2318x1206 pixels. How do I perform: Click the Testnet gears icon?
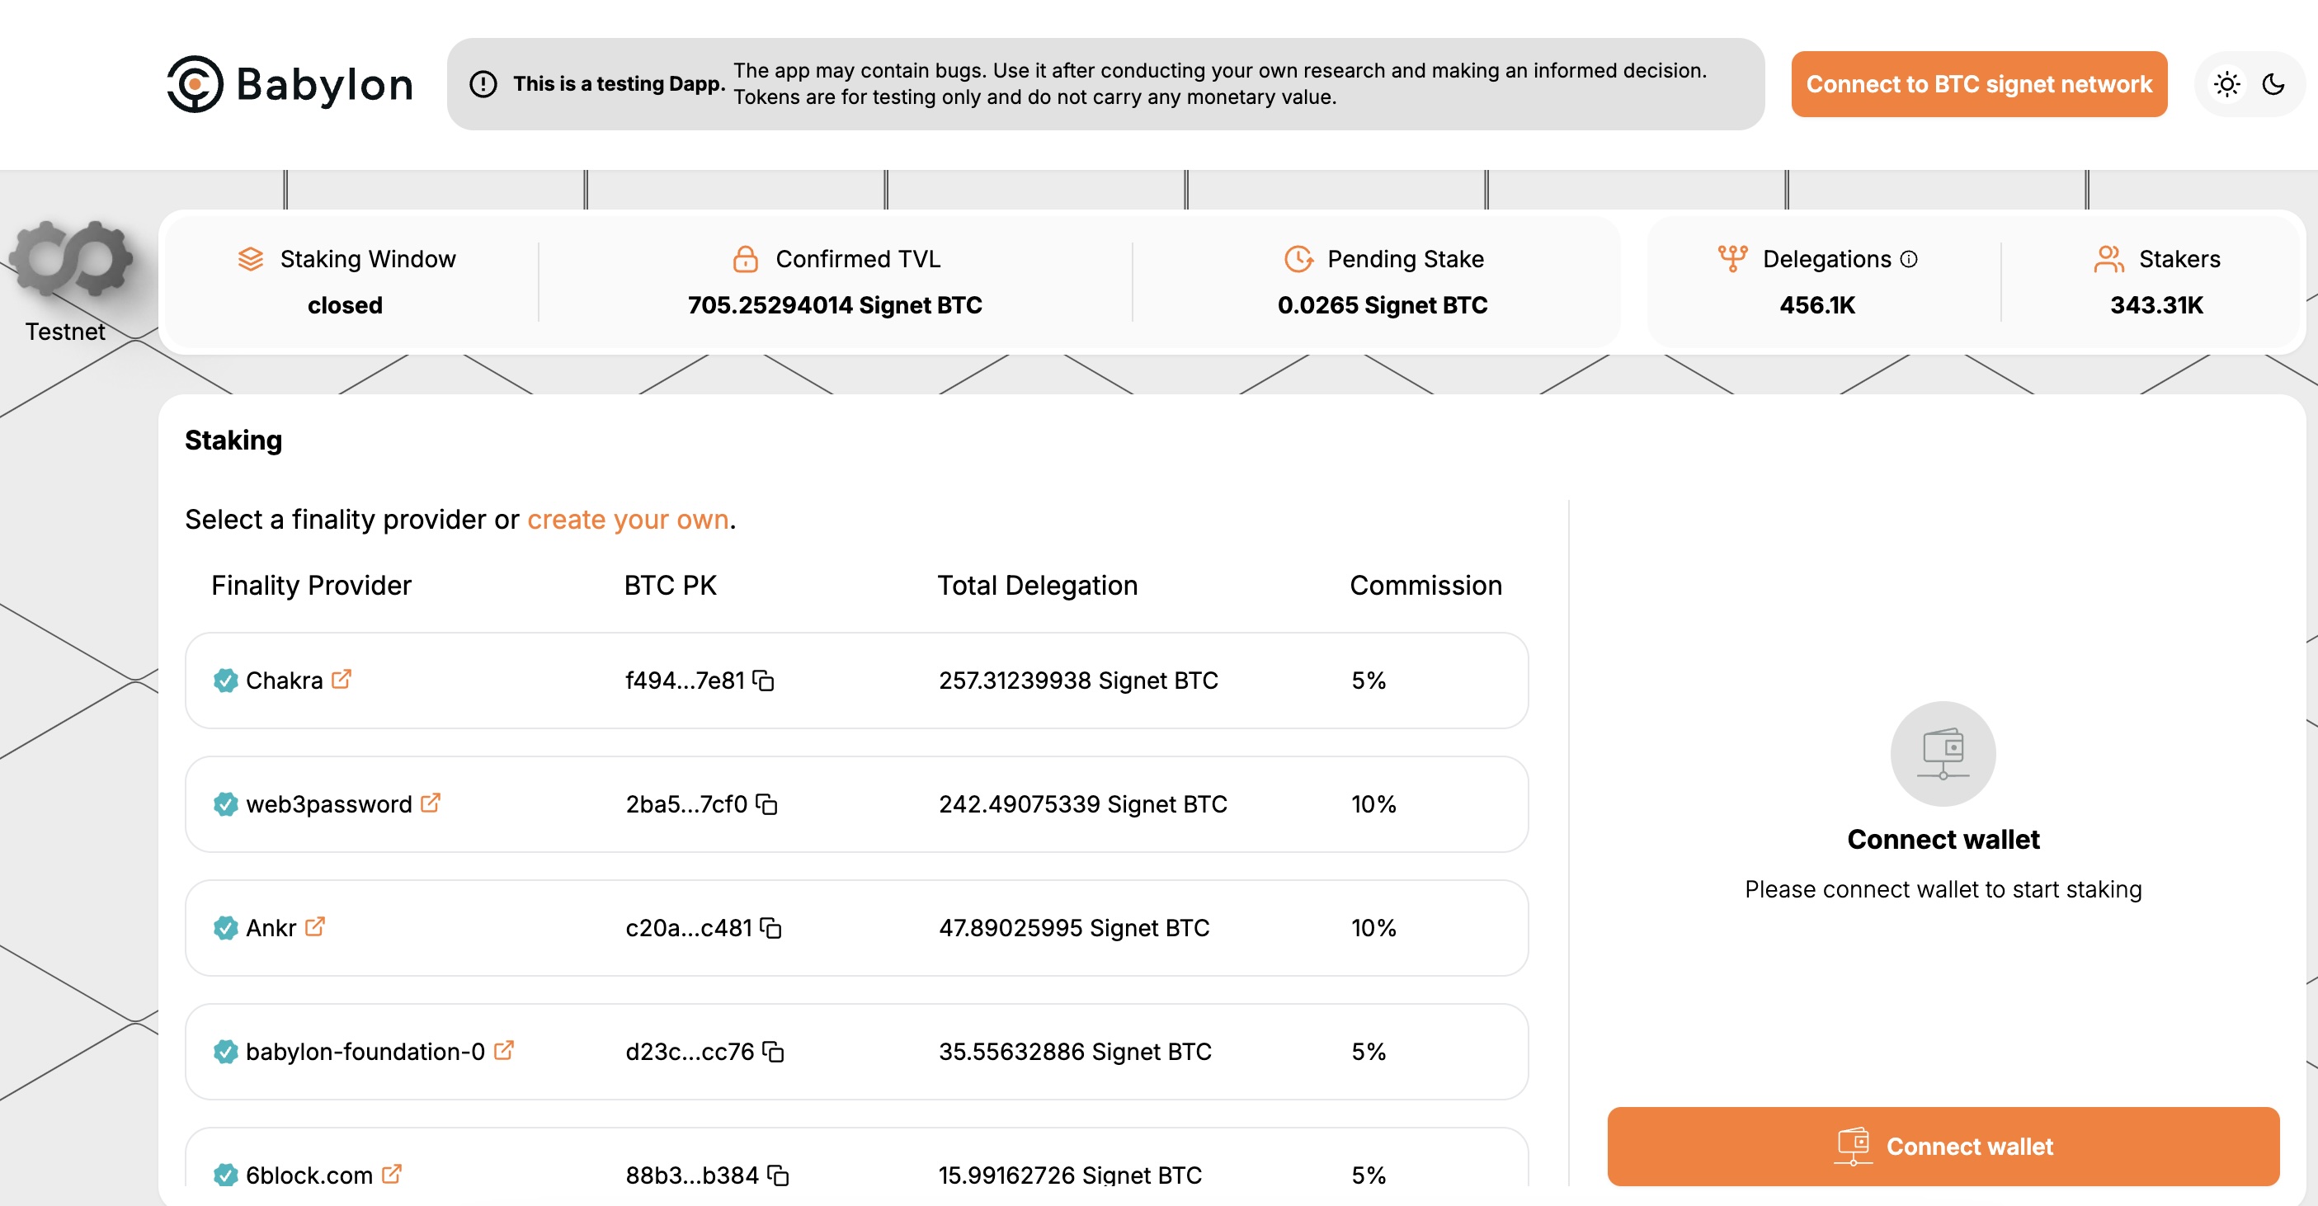pyautogui.click(x=72, y=258)
